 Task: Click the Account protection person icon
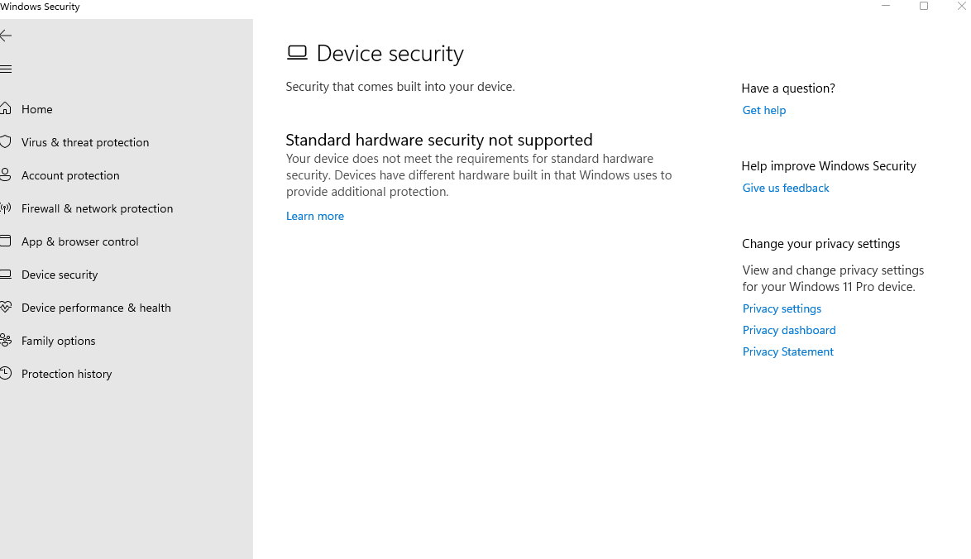6,175
